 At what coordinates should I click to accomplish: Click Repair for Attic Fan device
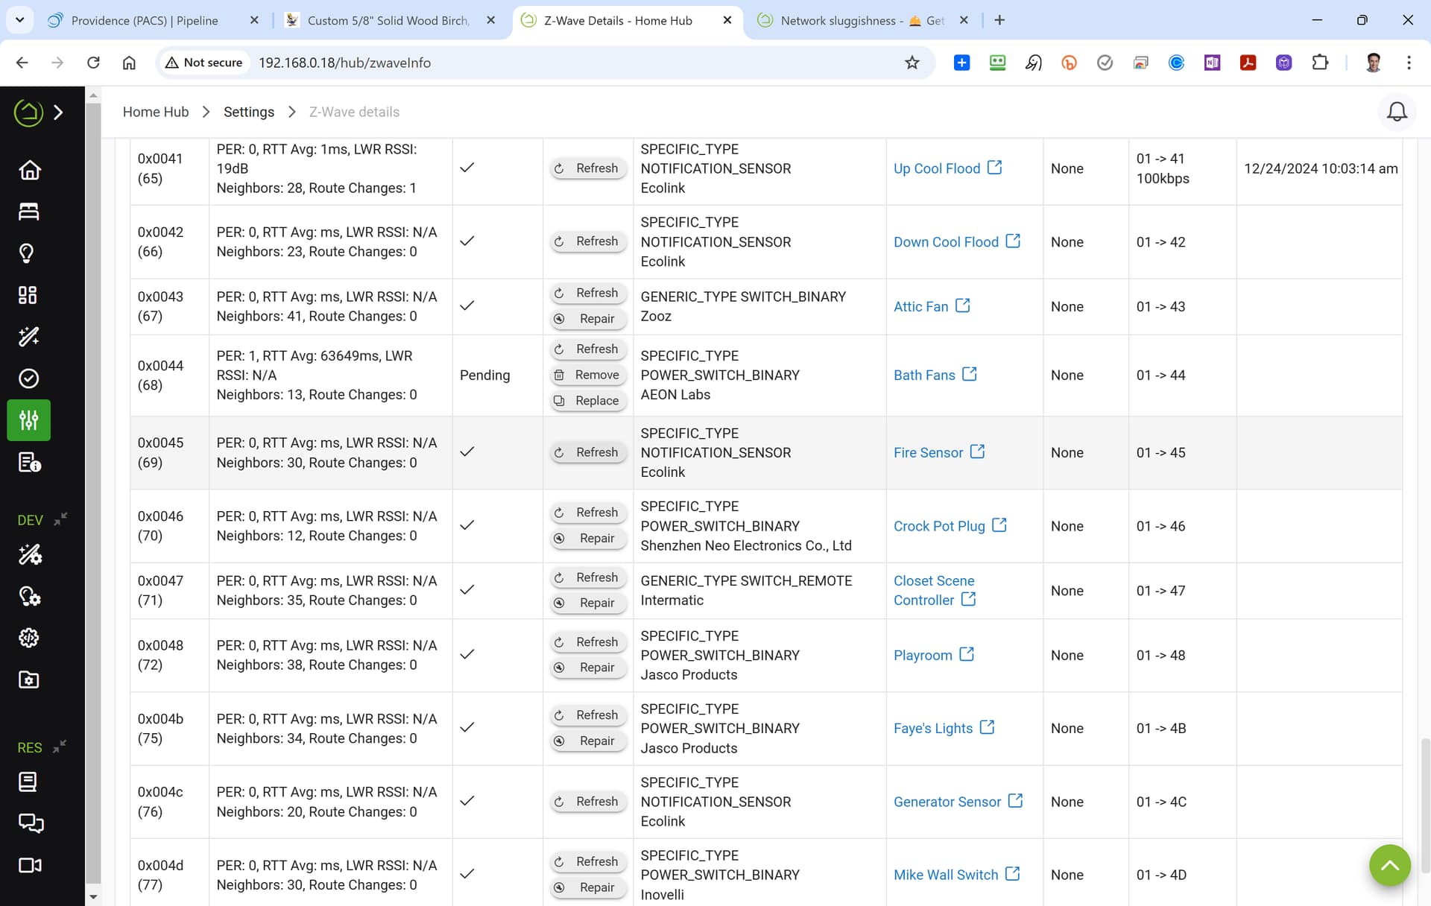click(588, 319)
